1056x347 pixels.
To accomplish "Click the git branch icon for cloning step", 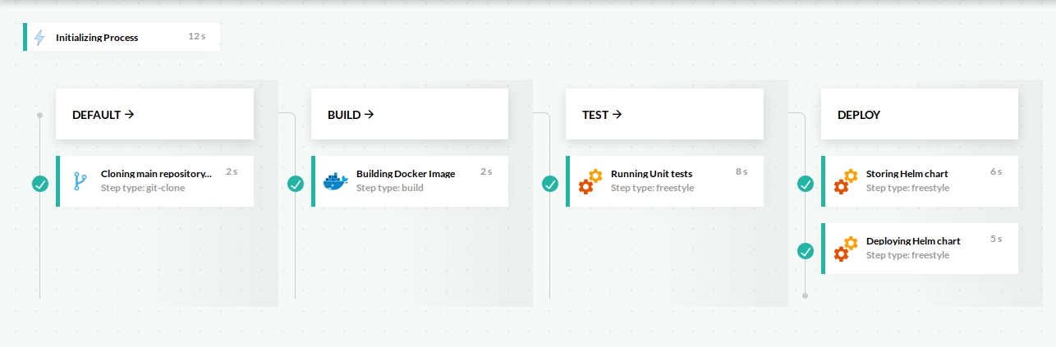I will point(80,181).
